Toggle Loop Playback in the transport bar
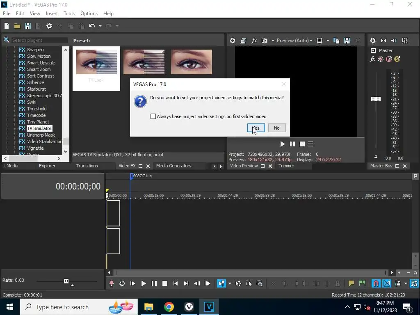This screenshot has width=420, height=315. click(122, 283)
